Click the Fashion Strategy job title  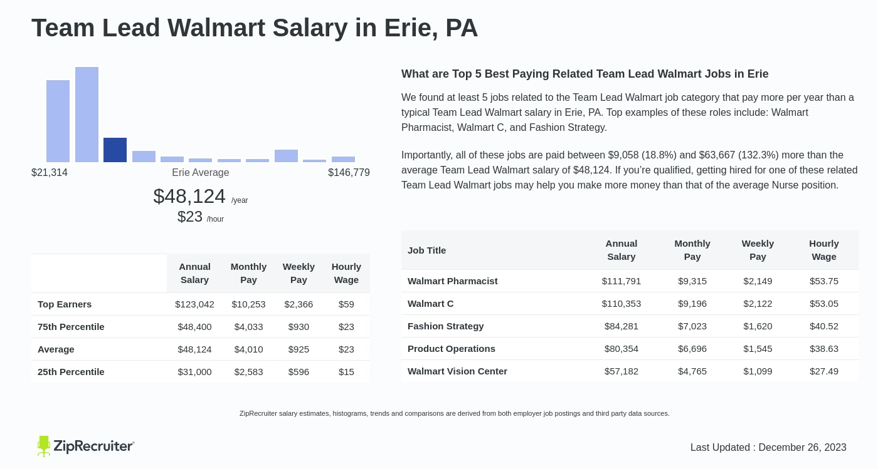446,326
